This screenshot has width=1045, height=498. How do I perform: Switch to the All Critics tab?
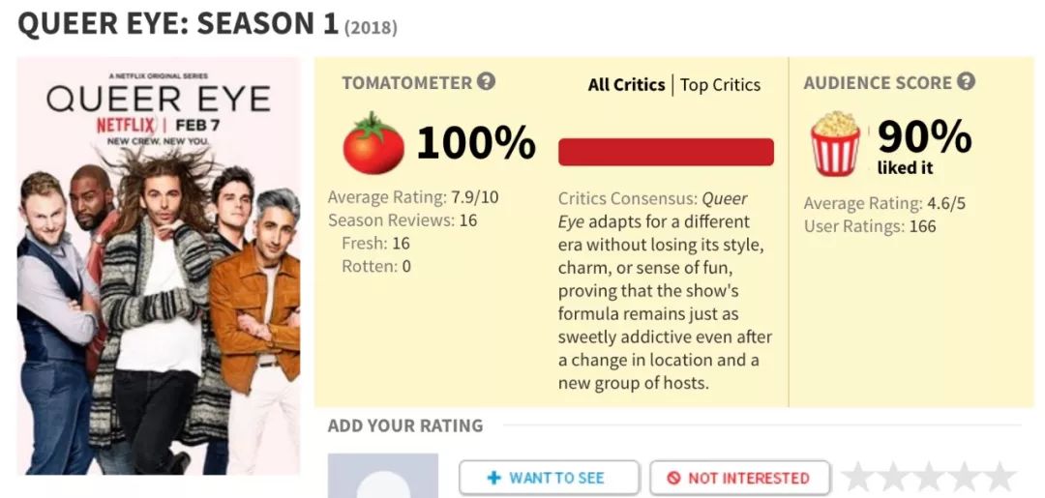(x=626, y=85)
